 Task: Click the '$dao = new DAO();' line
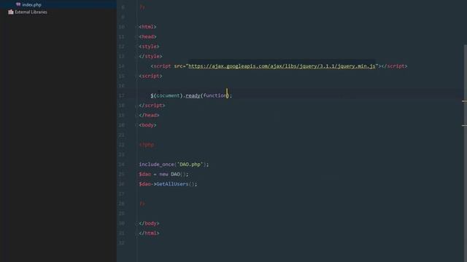click(163, 174)
